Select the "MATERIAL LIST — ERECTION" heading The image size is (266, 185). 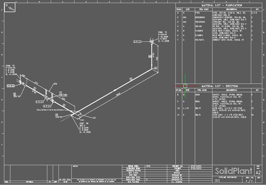click(220, 86)
